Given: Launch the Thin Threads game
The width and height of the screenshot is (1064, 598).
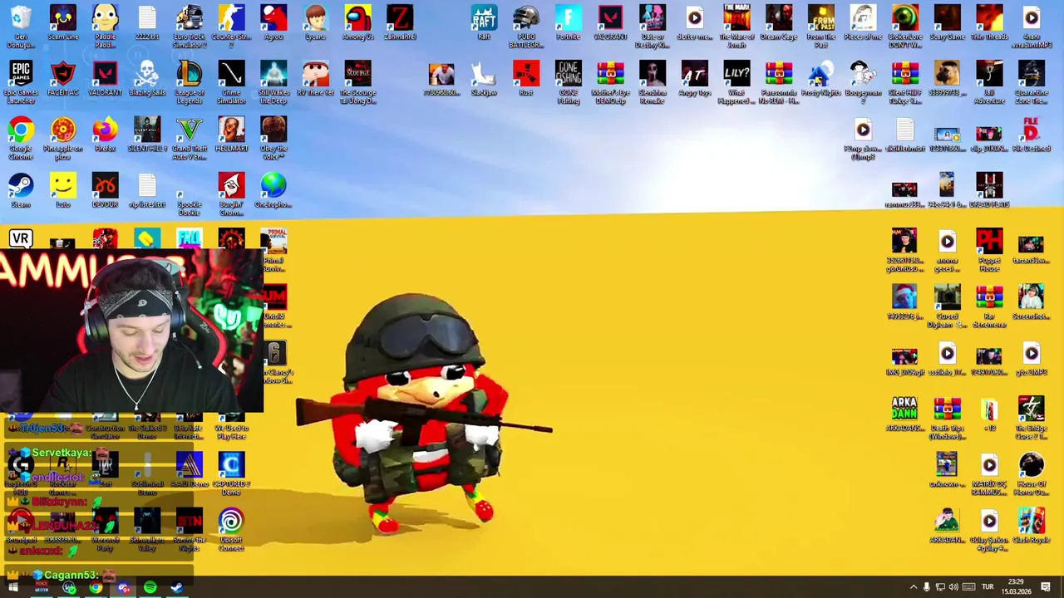Looking at the screenshot, I should point(989,22).
